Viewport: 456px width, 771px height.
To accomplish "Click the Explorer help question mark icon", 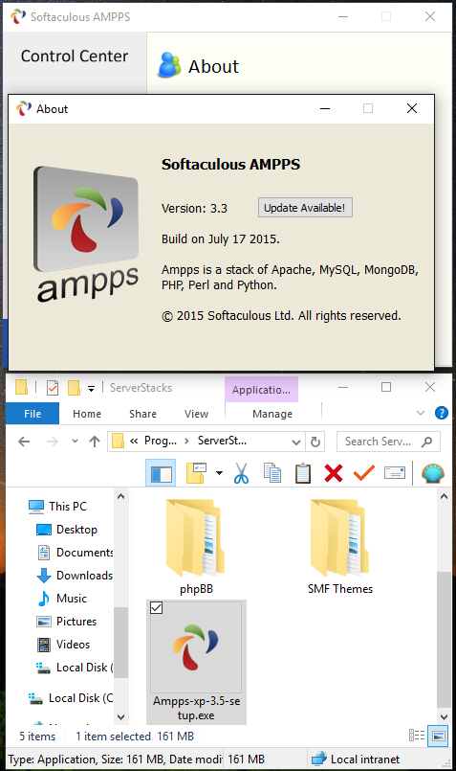I will point(442,413).
